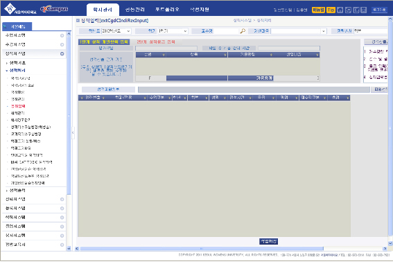Screen dimensions: 393x264
Task: Expand the 장학시스템 section circle arrow
Action: tap(62, 200)
